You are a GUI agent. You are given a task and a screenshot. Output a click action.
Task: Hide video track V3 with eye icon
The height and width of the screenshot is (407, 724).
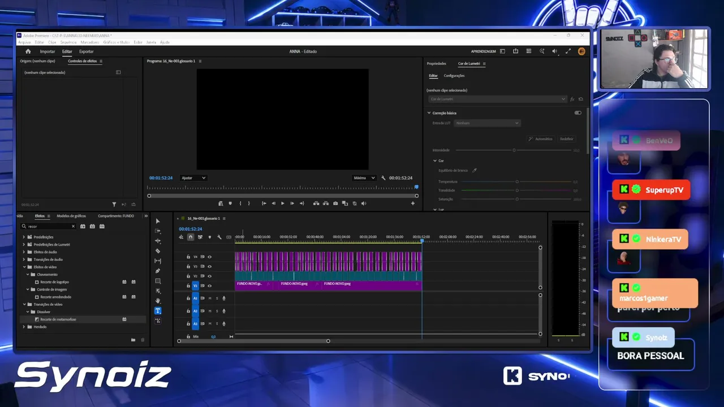click(209, 266)
